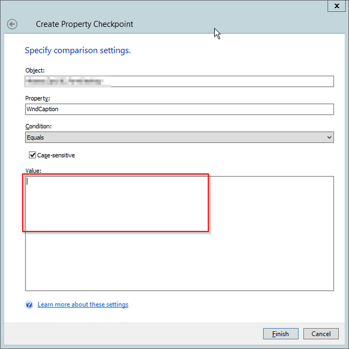Click the Object name field

click(221, 81)
